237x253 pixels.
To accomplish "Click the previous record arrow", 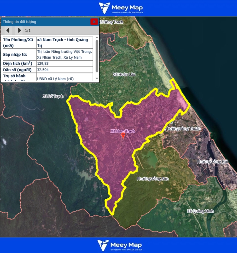I will point(8,30).
